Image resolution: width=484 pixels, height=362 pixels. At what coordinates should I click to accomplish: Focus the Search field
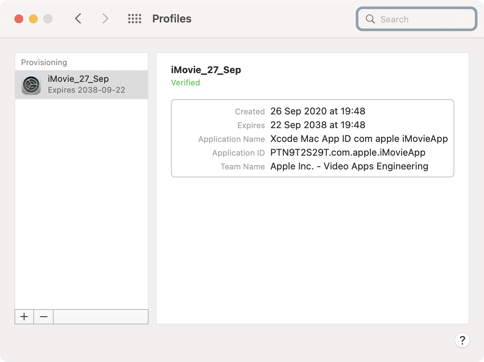tap(416, 19)
